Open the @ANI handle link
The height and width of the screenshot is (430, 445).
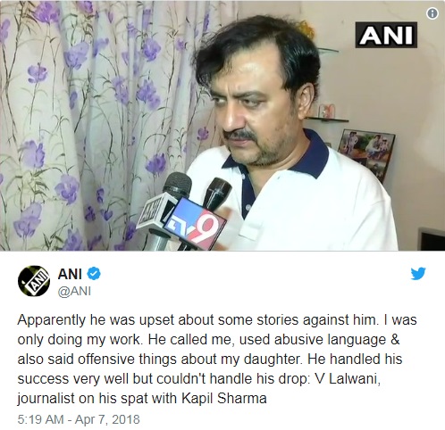point(74,291)
